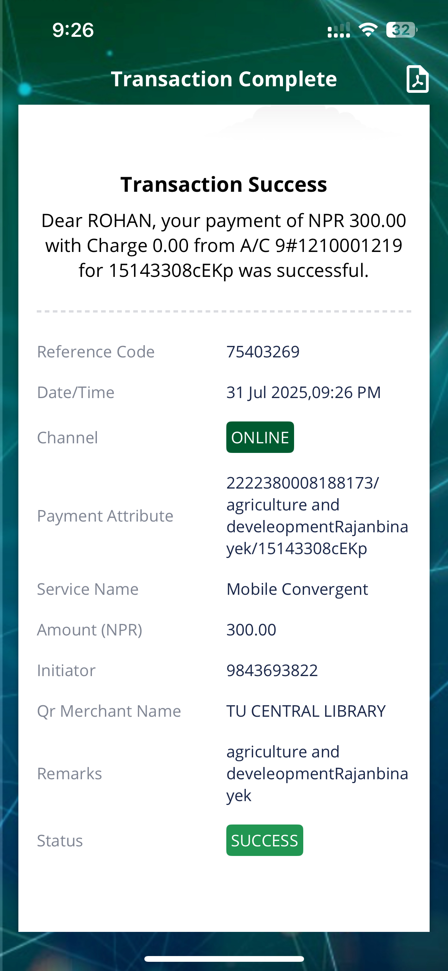Tap the date 31 Jul 2025 value

point(303,392)
